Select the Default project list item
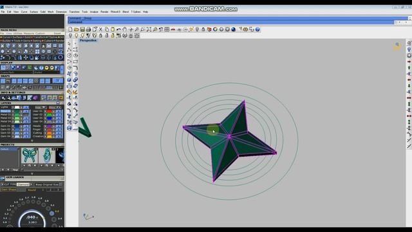 click(x=10, y=149)
